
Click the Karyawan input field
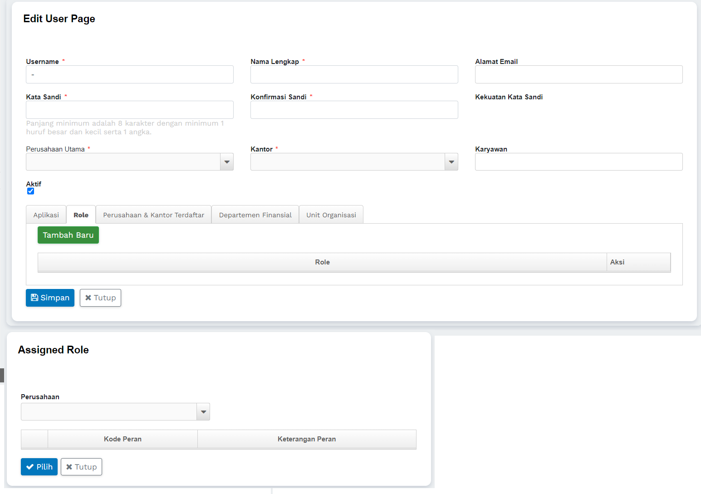[578, 162]
